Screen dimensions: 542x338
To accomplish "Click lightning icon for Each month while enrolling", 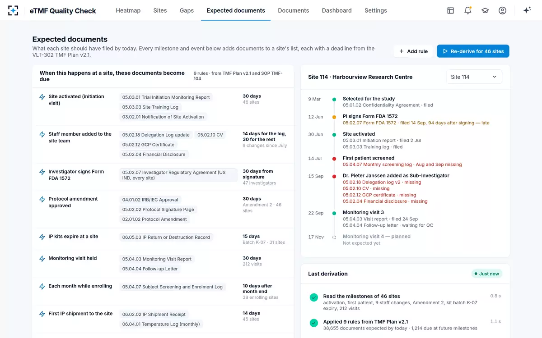I will pyautogui.click(x=42, y=286).
